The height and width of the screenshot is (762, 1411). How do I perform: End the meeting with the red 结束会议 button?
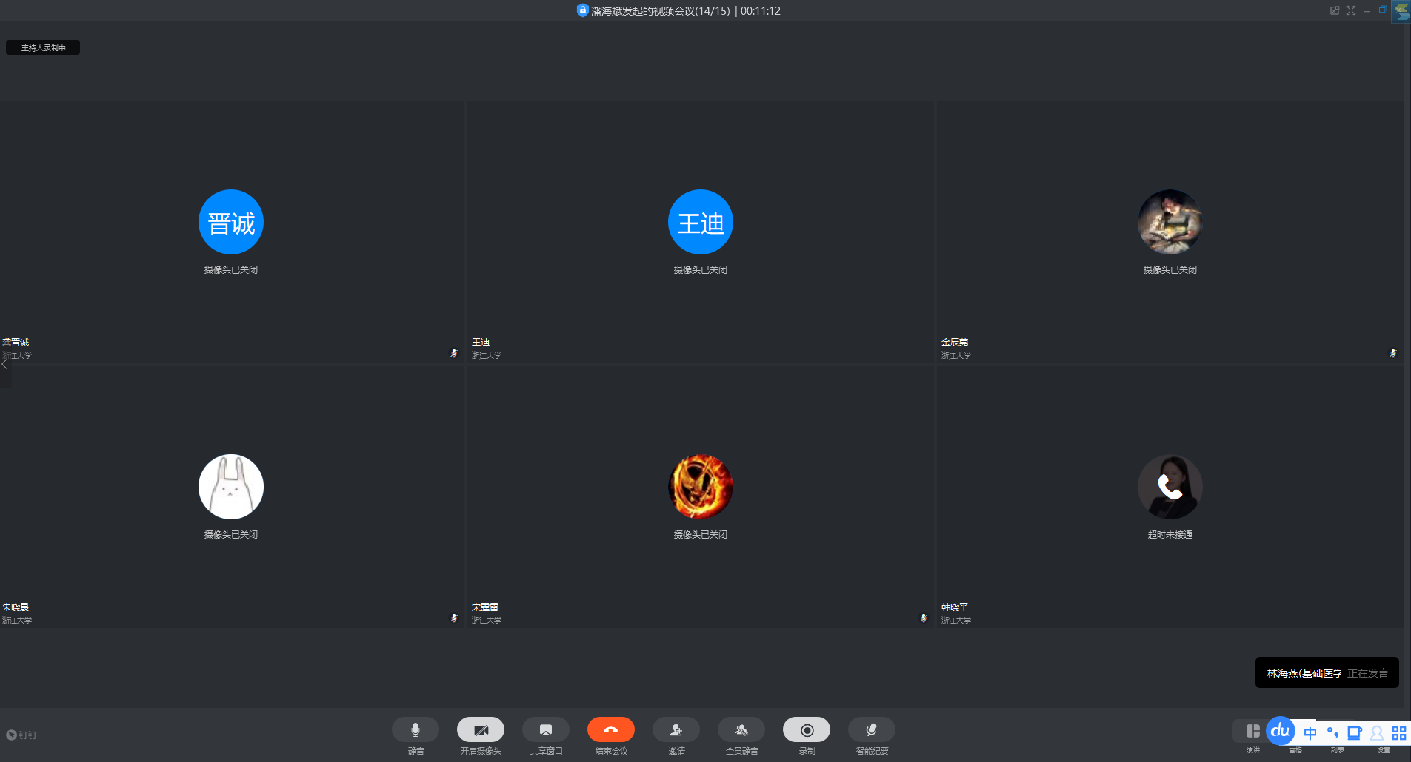[610, 730]
